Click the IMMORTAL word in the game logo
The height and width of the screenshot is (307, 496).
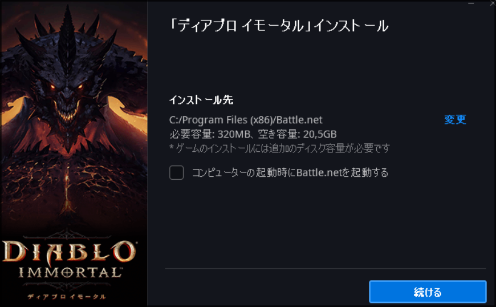(x=70, y=273)
